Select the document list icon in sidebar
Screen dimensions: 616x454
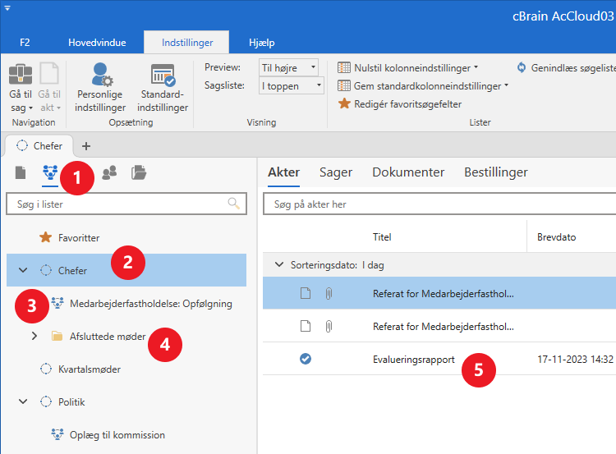click(x=21, y=172)
